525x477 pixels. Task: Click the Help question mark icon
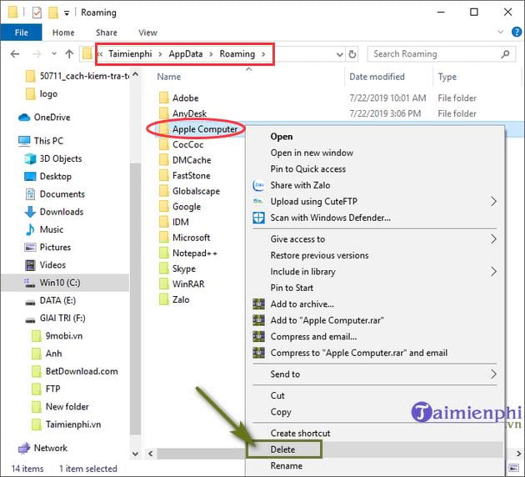517,33
